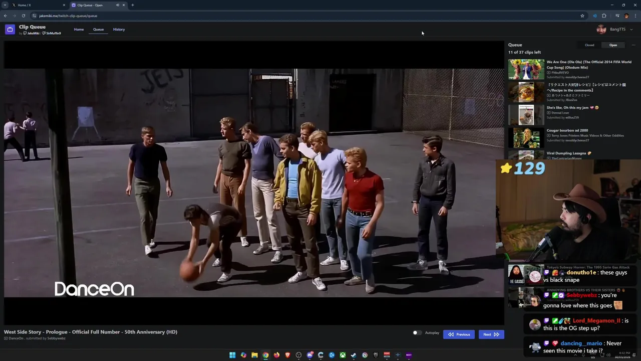Open the Home menu item
The width and height of the screenshot is (641, 361).
79,30
